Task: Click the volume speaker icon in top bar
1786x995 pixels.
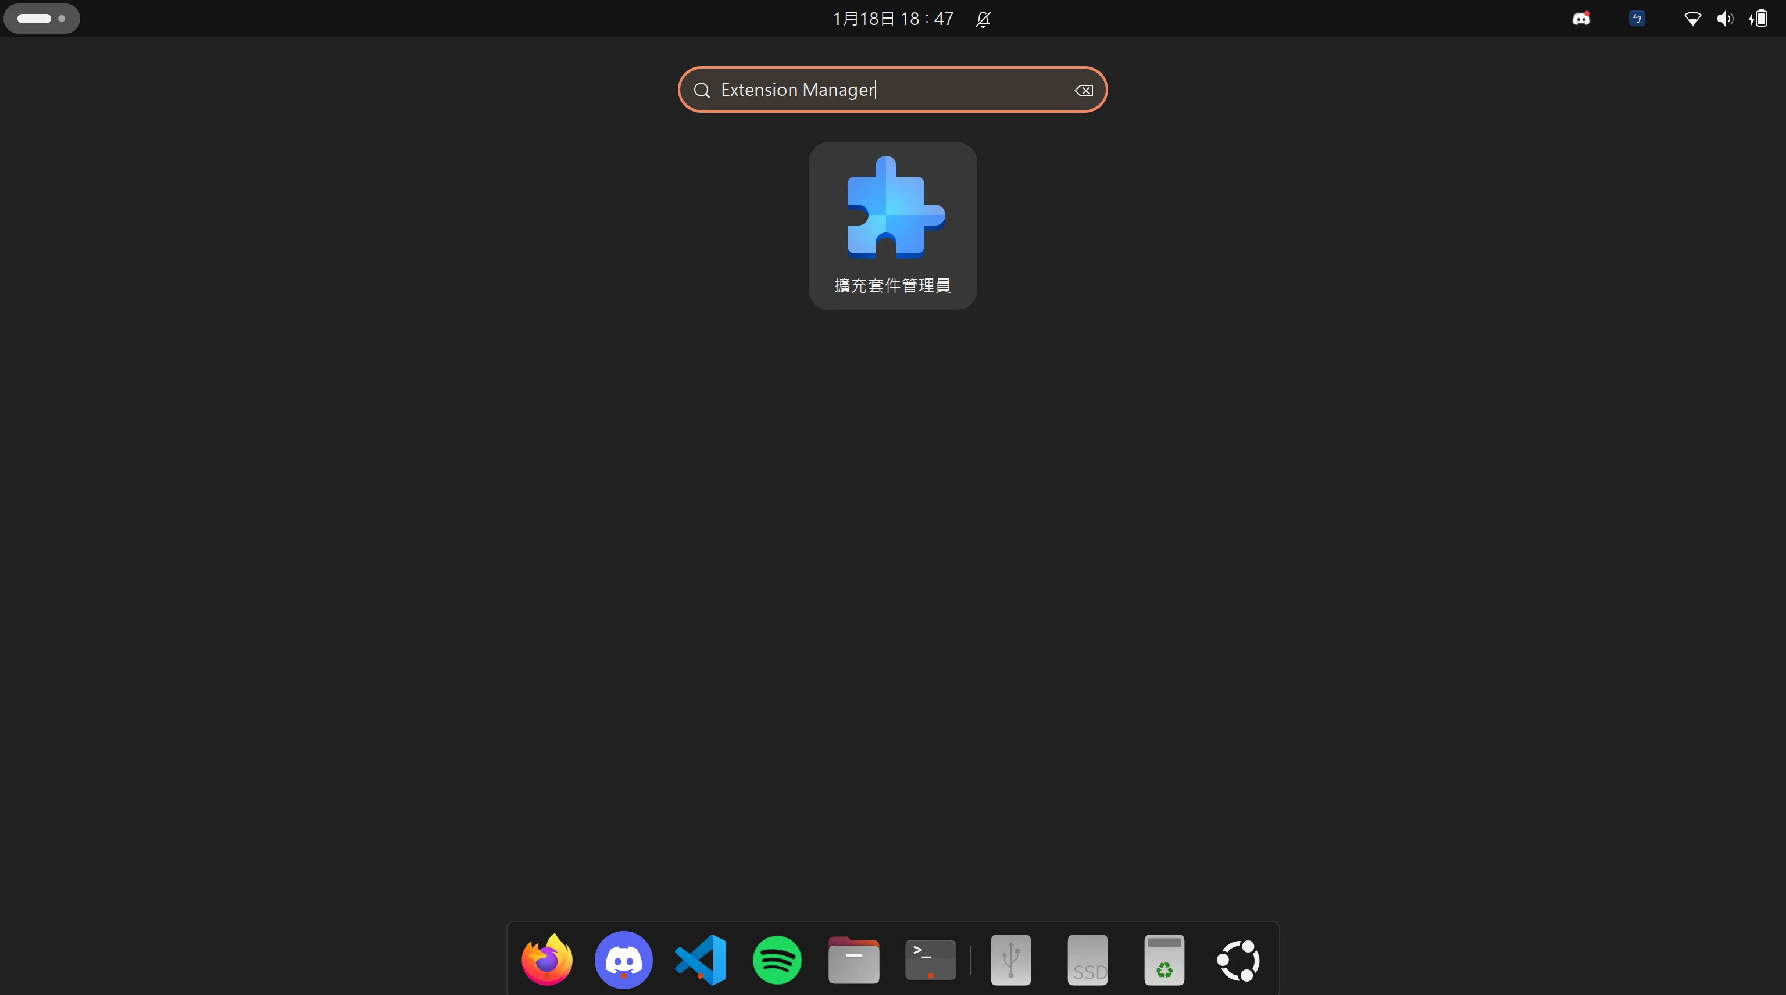Action: [x=1724, y=19]
